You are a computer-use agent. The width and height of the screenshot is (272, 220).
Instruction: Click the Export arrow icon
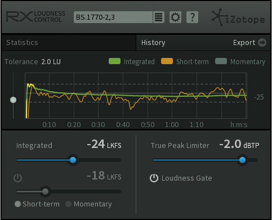pyautogui.click(x=262, y=43)
